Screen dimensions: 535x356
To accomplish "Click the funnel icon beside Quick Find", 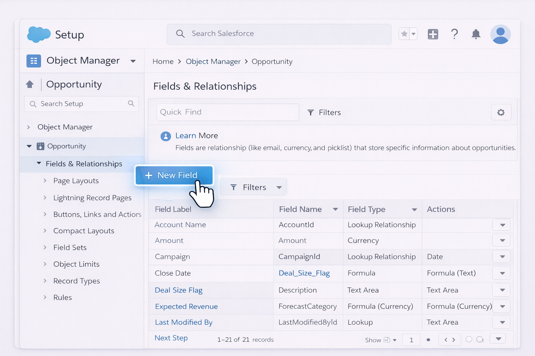I will point(311,112).
